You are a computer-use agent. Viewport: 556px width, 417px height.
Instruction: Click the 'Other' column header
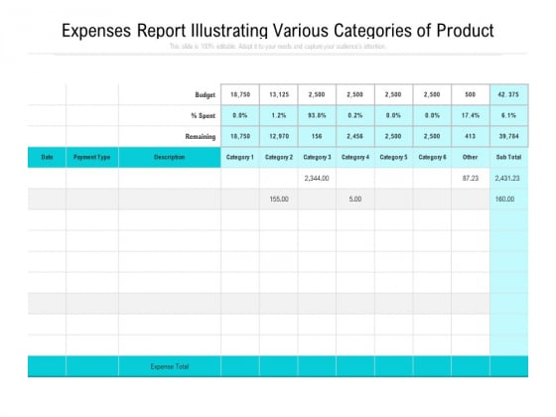point(471,157)
